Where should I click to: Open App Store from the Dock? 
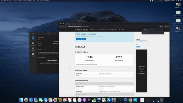109,100
